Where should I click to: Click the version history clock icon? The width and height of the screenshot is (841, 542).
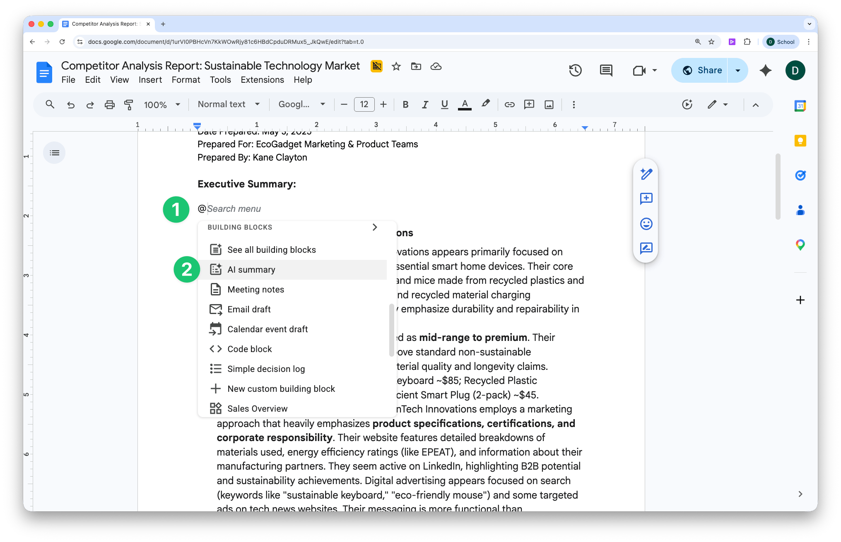(x=575, y=70)
